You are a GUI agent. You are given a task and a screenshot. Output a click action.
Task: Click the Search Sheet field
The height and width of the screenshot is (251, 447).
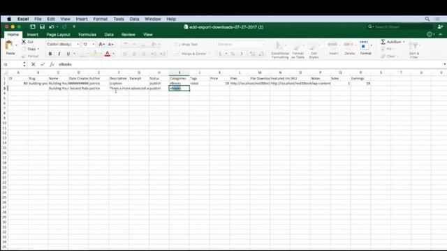400,26
